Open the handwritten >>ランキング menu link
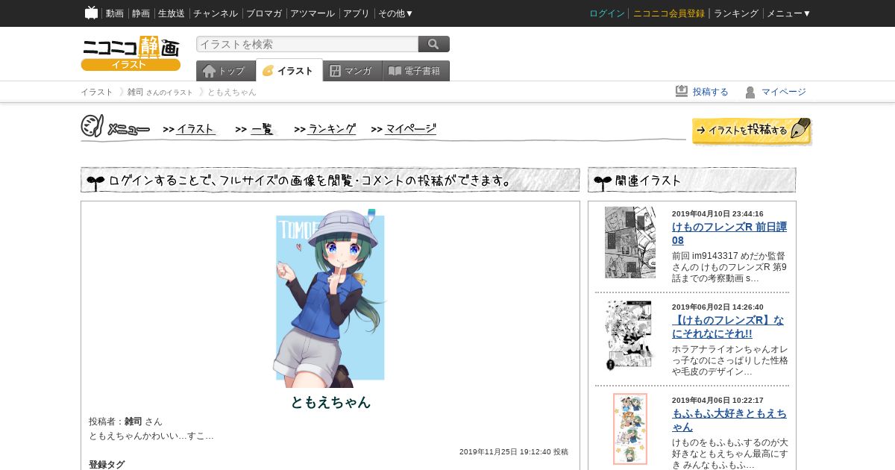Screen dimensions: 895x470 coord(325,129)
